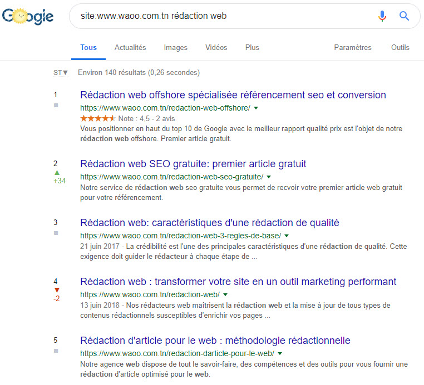The image size is (424, 385).
Task: Open 'Rédaction d'article pour le web' result
Action: coord(215,341)
